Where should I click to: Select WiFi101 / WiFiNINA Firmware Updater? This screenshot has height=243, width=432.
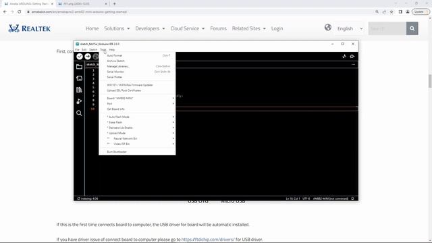tap(137, 85)
